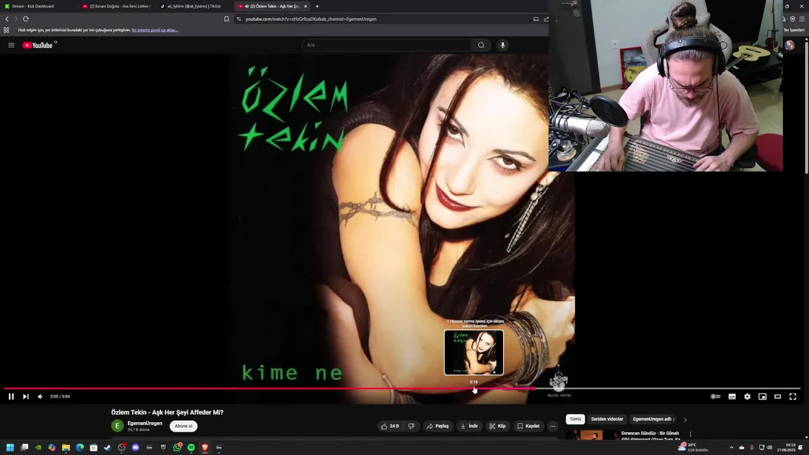Open the player settings gear
Viewport: 809px width, 455px height.
coord(747,397)
